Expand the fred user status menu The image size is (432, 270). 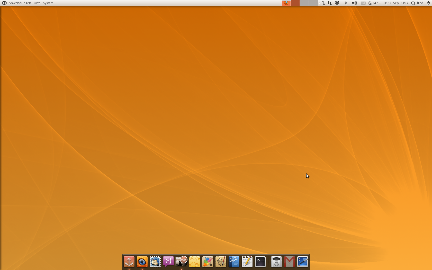point(420,3)
